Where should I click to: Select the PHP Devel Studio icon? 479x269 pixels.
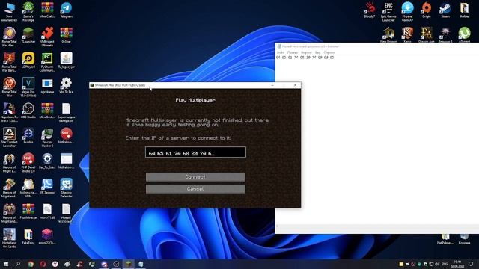[x=28, y=163]
